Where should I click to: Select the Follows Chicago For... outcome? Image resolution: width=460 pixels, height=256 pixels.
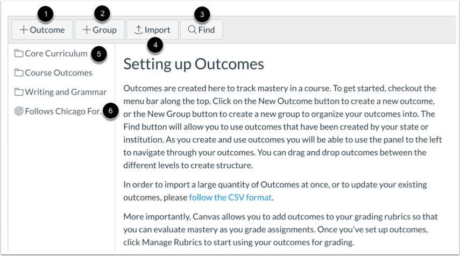[x=58, y=111]
